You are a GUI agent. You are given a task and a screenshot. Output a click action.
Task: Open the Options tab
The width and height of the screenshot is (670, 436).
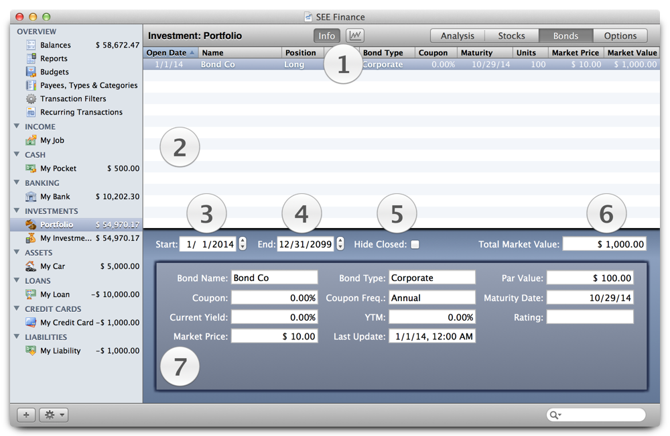620,36
